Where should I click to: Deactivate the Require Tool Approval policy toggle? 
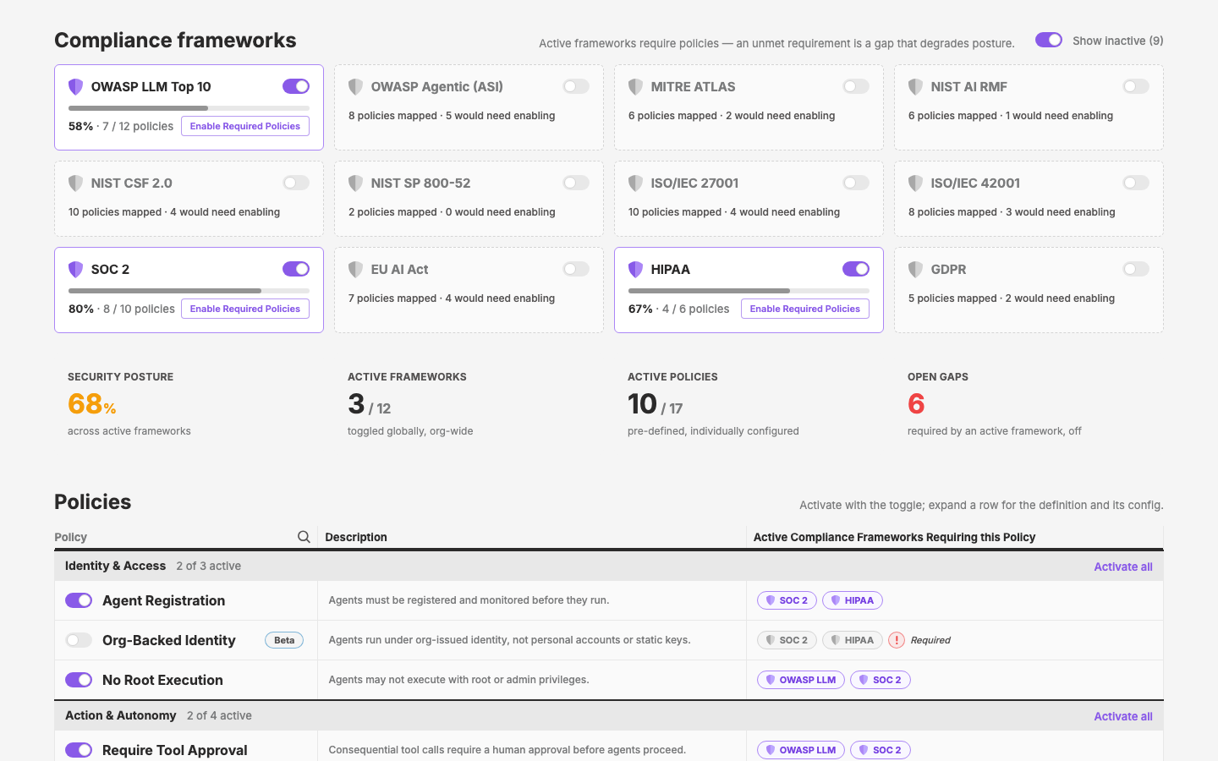79,750
